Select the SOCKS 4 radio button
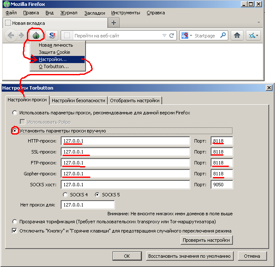The height and width of the screenshot is (267, 275). click(65, 195)
